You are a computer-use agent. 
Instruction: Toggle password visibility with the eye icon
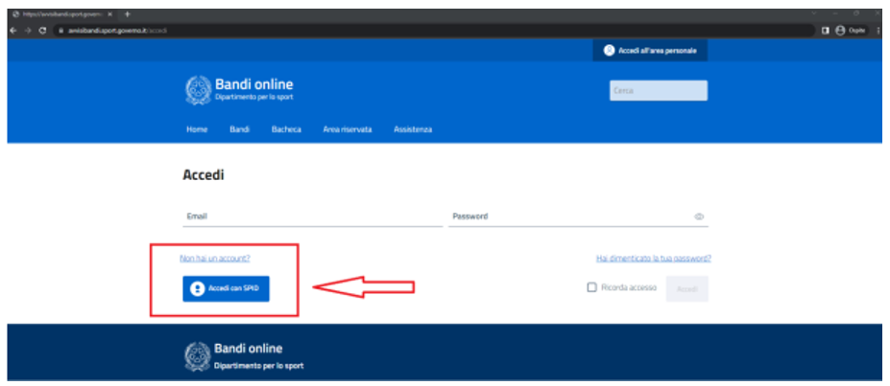[699, 216]
